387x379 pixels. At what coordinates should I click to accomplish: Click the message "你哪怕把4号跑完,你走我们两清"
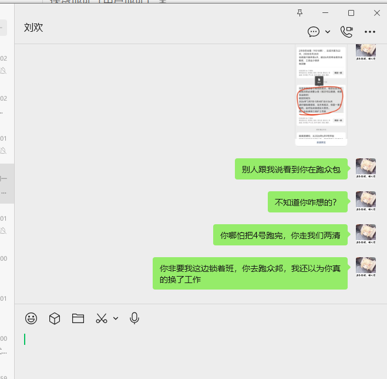pyautogui.click(x=280, y=235)
